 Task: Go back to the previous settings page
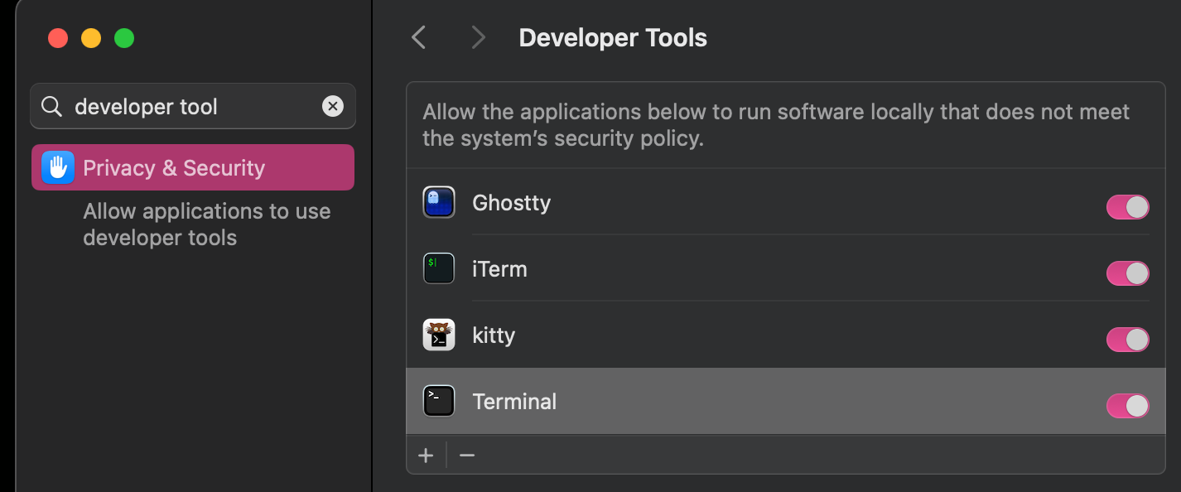[x=419, y=37]
